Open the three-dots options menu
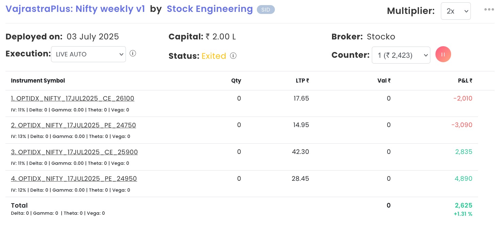The image size is (496, 227). [x=489, y=10]
